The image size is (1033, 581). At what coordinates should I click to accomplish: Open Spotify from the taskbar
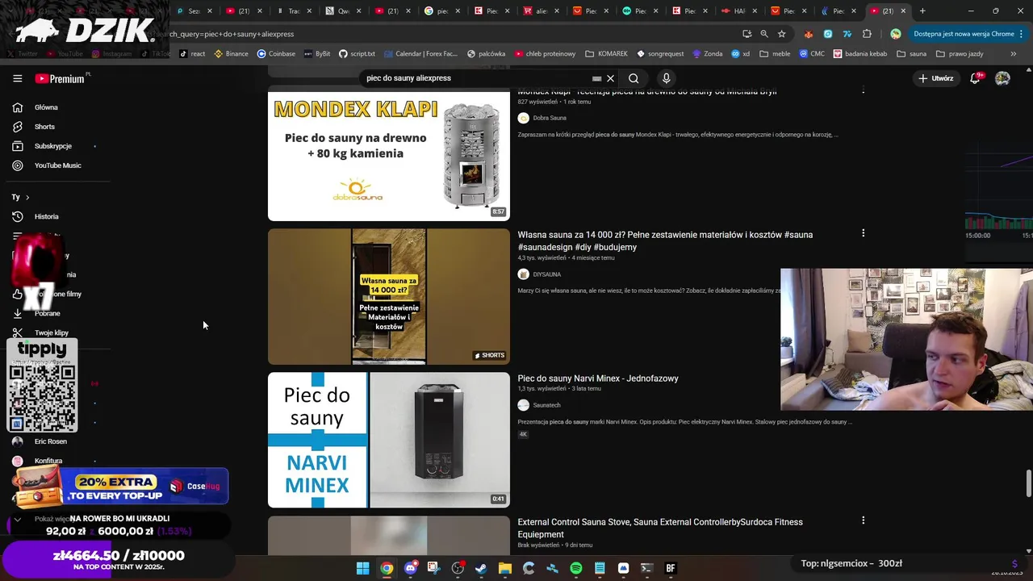576,568
